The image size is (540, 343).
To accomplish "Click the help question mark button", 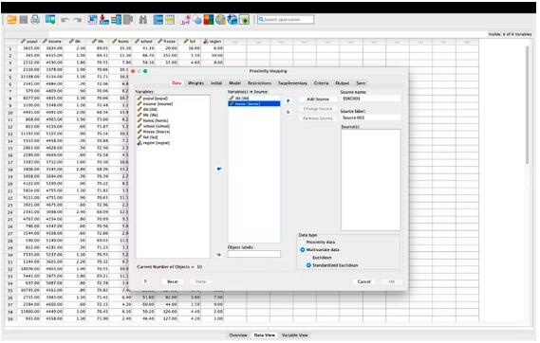I will click(x=145, y=281).
